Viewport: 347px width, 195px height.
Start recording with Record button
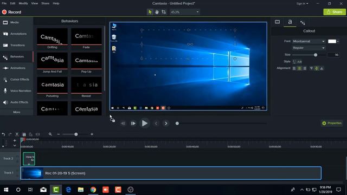pyautogui.click(x=11, y=12)
